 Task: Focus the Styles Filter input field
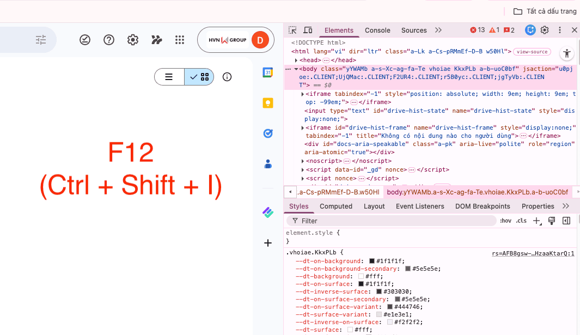click(392, 221)
